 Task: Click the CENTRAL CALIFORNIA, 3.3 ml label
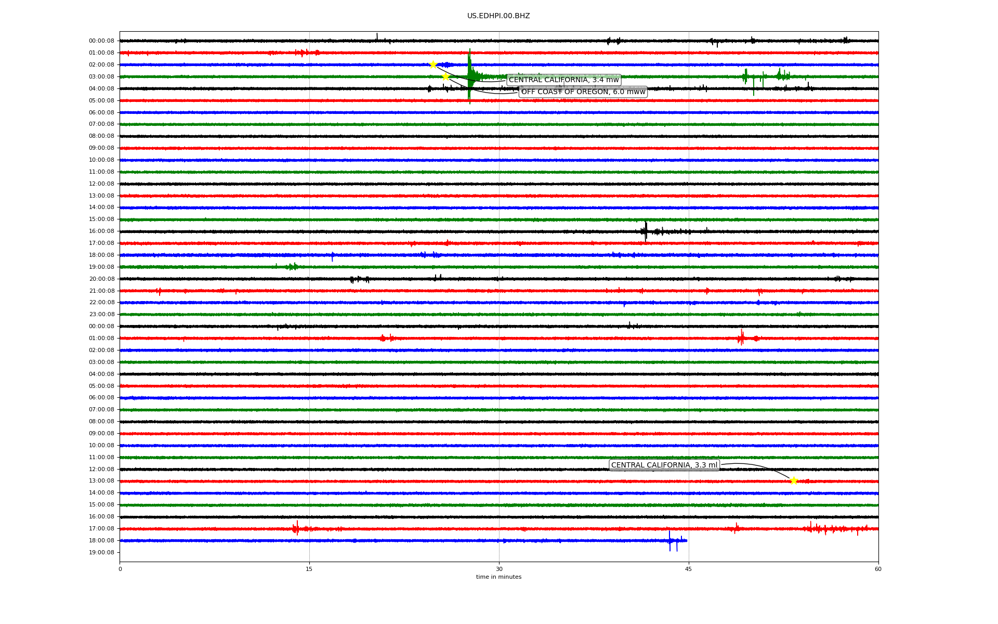pos(664,465)
